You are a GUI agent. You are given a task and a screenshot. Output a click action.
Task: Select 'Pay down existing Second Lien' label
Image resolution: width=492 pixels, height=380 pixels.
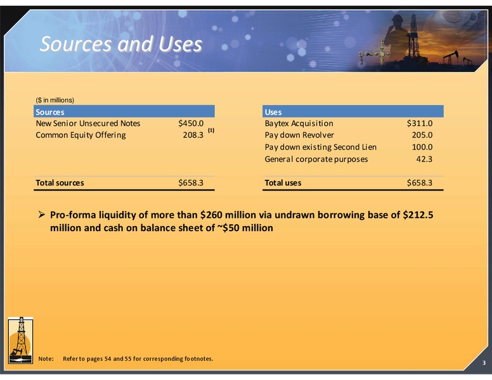(x=320, y=147)
